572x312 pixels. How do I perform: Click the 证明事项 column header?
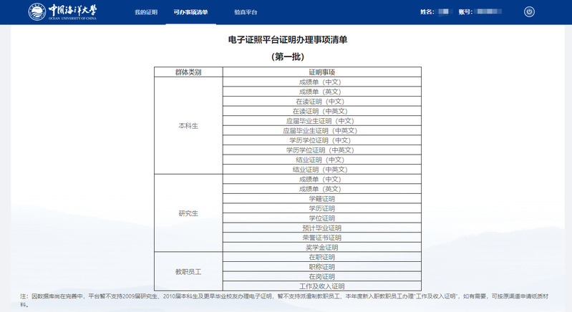click(x=321, y=72)
